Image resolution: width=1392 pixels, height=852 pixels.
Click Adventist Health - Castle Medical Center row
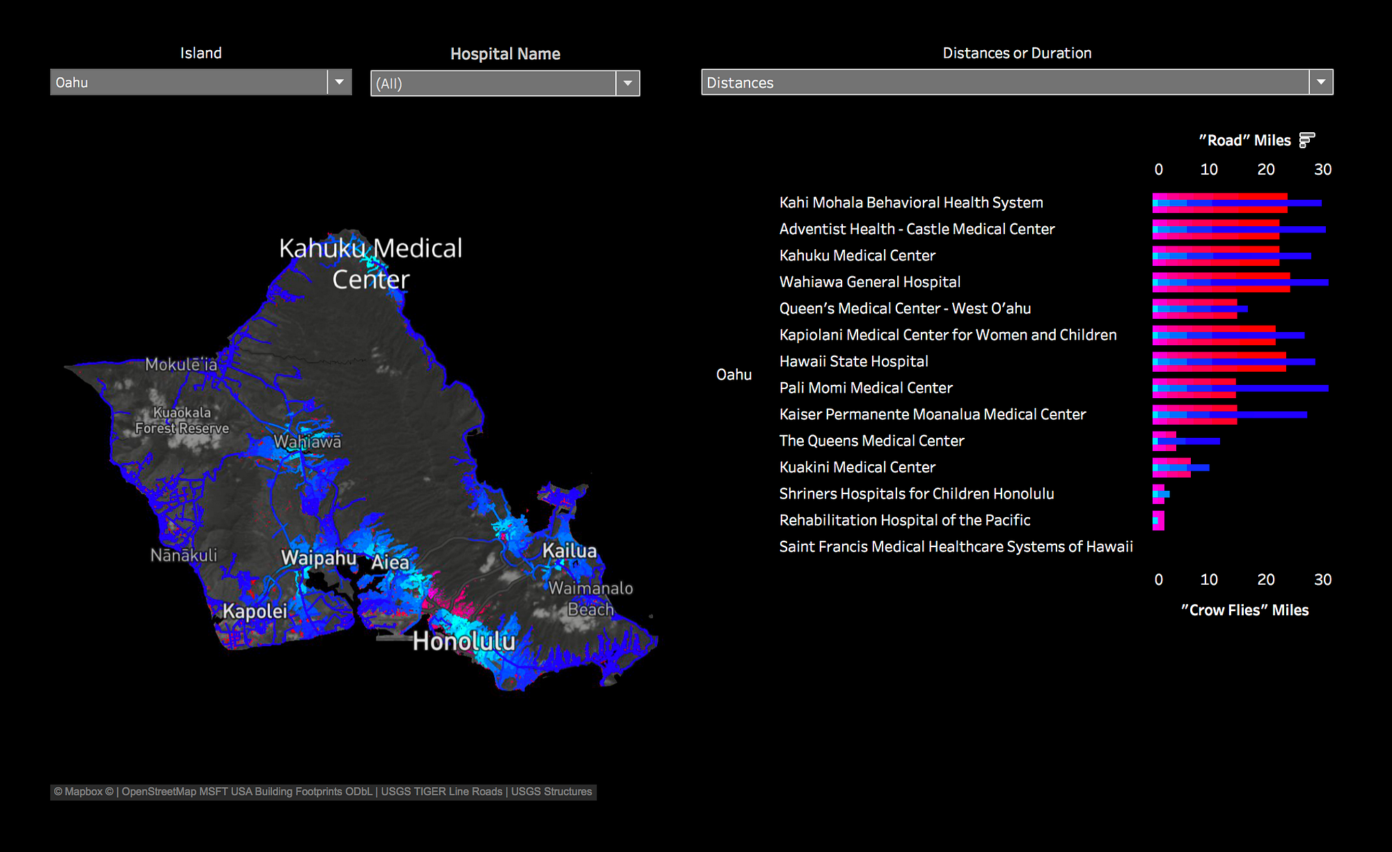pos(917,229)
